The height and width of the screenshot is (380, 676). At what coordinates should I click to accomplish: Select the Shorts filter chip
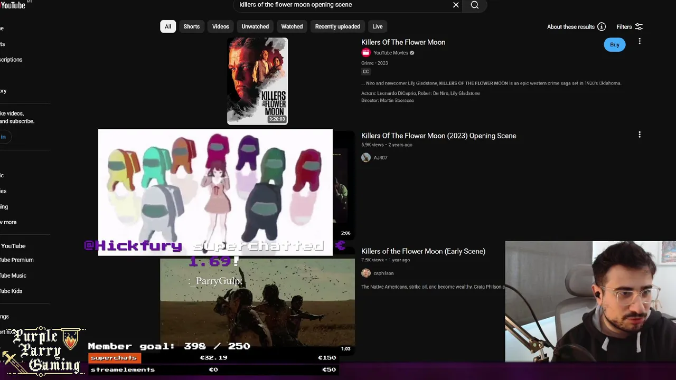click(x=192, y=26)
